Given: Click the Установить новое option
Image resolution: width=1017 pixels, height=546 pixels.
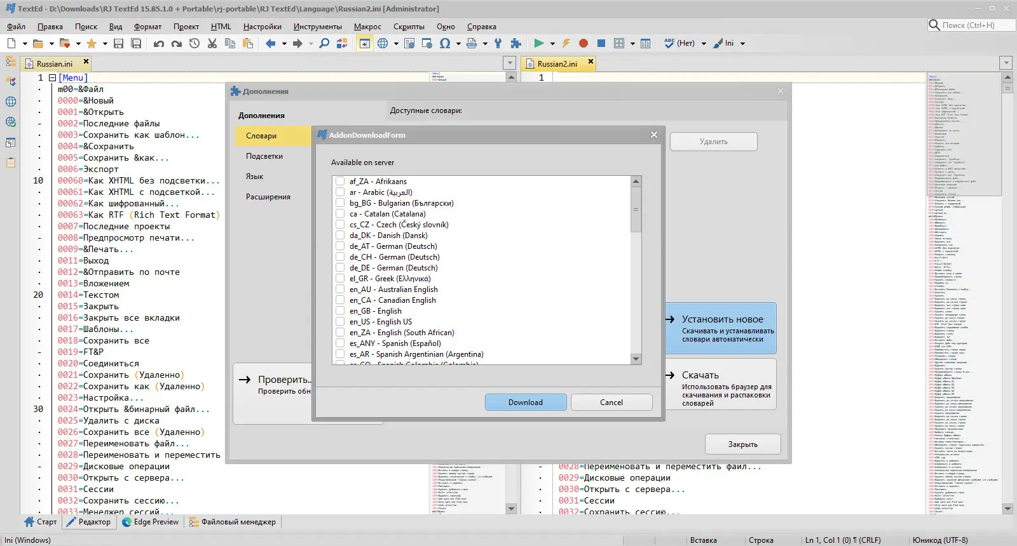Looking at the screenshot, I should click(x=721, y=328).
